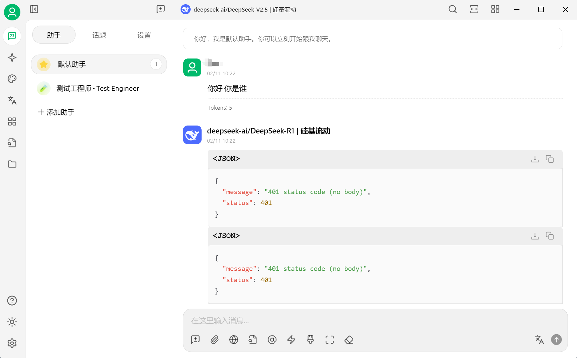The height and width of the screenshot is (358, 577).
Task: Translate input text with translate icon
Action: (539, 339)
